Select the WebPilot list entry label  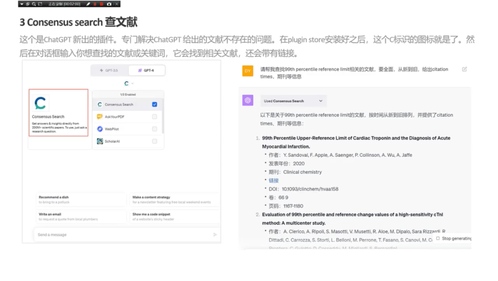click(112, 129)
